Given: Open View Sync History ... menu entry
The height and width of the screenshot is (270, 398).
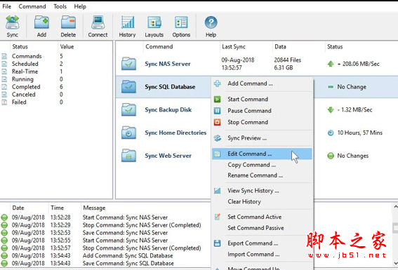Looking at the screenshot, I should pos(263,191).
